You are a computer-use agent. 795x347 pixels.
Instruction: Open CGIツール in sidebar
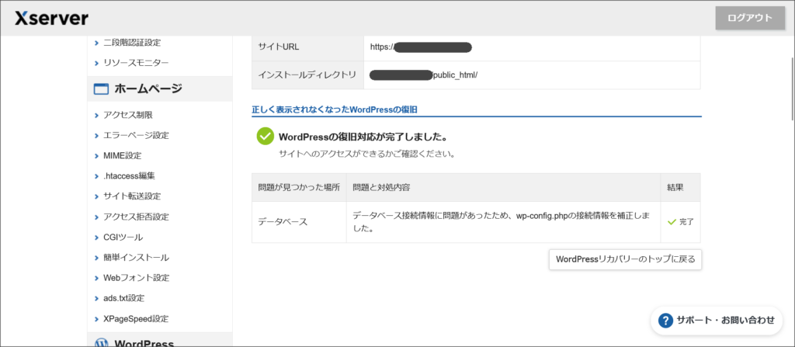(x=123, y=237)
